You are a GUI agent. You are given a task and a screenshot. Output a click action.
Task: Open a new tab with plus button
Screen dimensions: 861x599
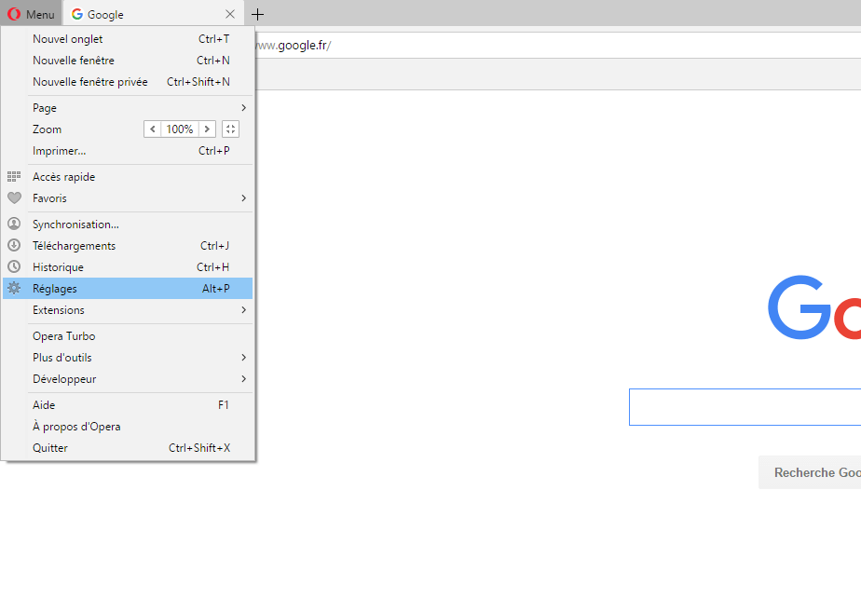pyautogui.click(x=257, y=14)
